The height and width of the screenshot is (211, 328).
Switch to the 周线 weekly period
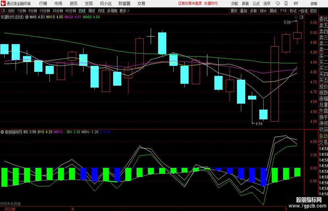pyautogui.click(x=92, y=11)
